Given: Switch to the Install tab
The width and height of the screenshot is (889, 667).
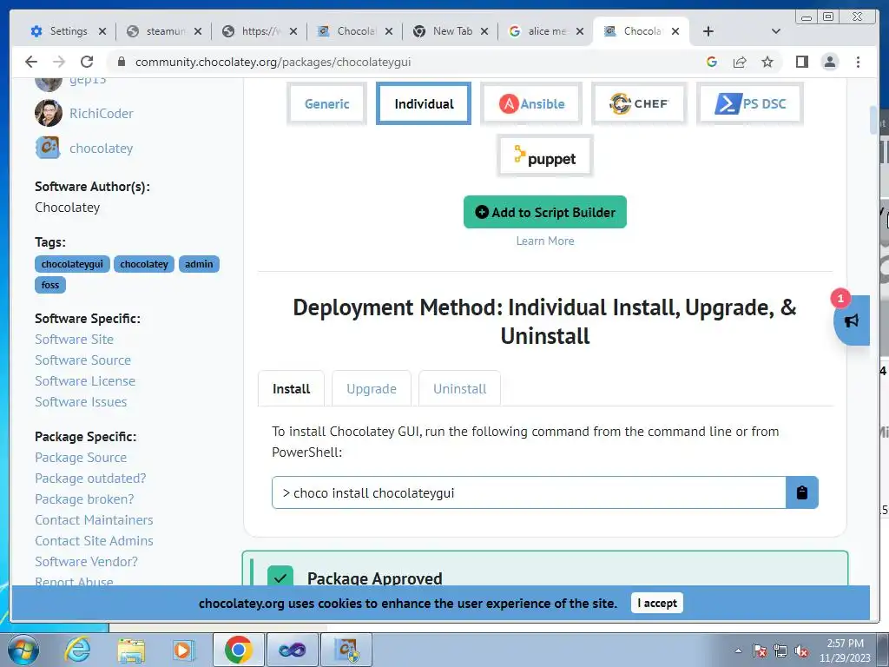Looking at the screenshot, I should (x=291, y=388).
